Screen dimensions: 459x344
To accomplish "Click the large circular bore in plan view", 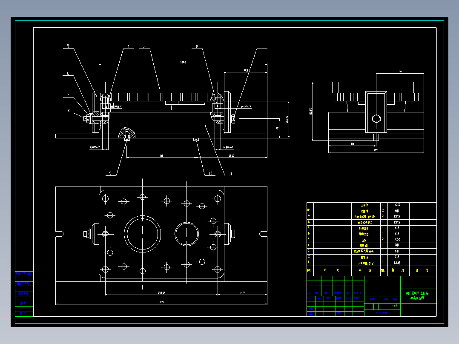I will 143,234.
